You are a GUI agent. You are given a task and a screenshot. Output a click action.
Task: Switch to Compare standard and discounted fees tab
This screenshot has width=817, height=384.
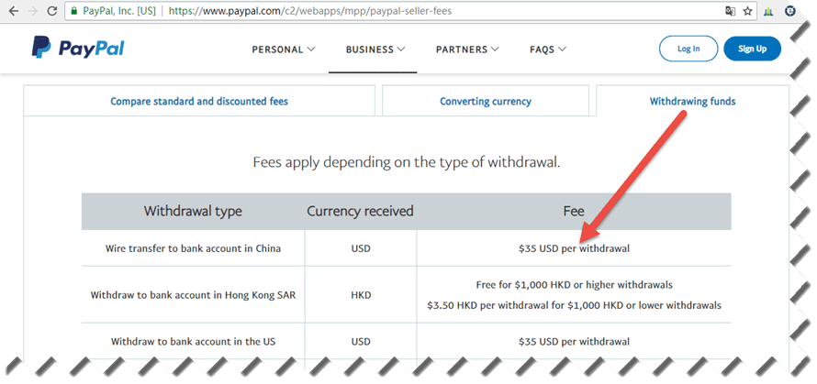point(199,101)
